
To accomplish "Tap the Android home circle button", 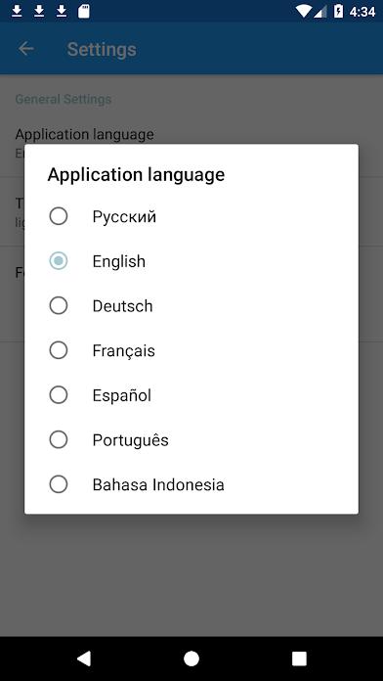I will (191, 658).
